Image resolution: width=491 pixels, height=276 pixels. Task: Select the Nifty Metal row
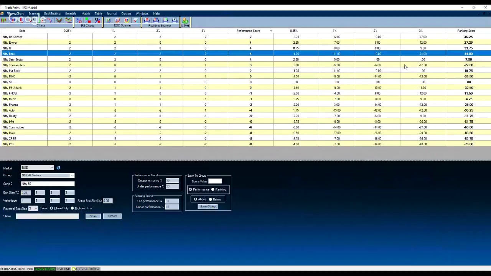click(245, 133)
